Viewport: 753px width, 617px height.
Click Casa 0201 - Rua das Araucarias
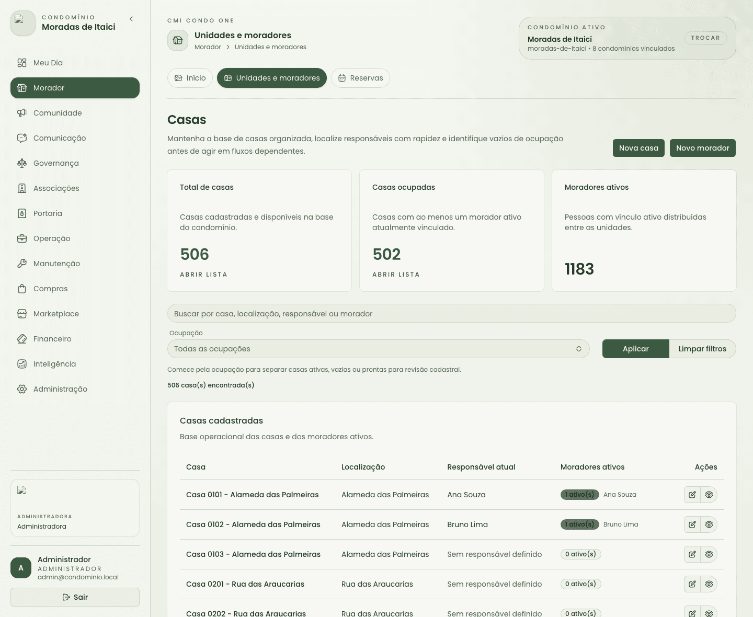[245, 584]
